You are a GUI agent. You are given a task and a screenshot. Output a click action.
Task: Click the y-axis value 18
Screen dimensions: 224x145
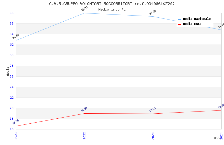click(12, 119)
